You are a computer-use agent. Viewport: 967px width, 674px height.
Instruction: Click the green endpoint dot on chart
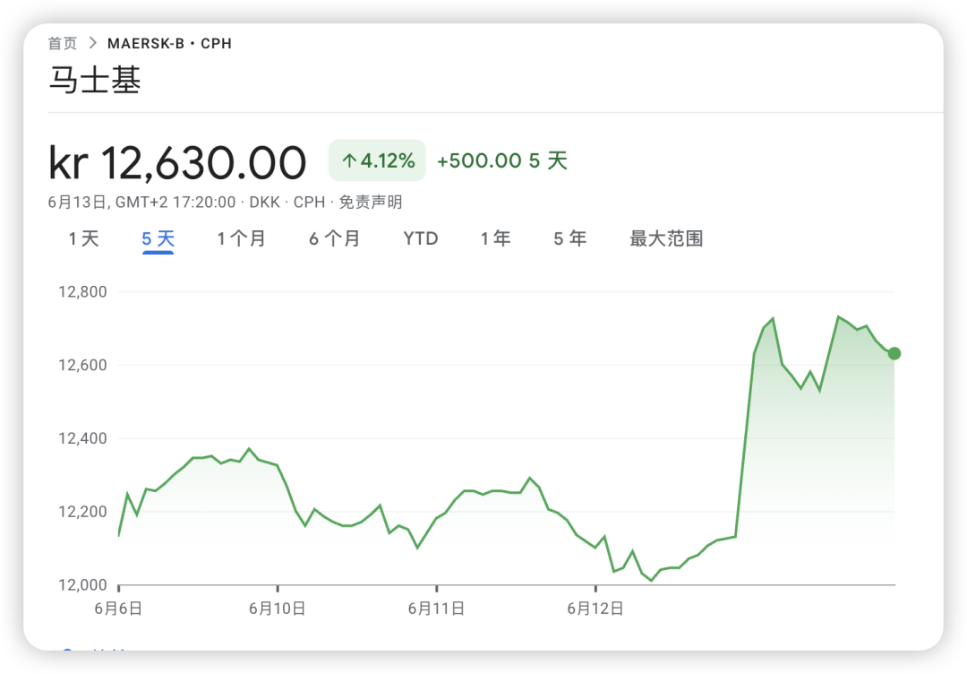(894, 354)
